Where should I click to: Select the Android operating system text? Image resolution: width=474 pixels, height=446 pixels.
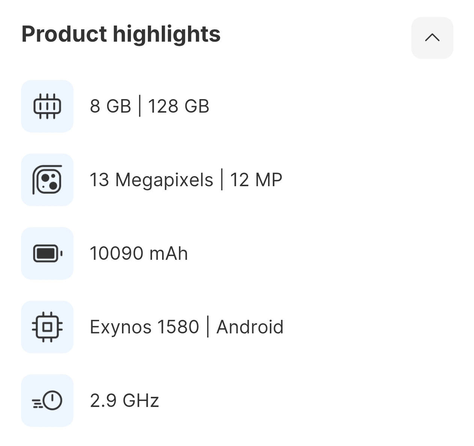[250, 327]
